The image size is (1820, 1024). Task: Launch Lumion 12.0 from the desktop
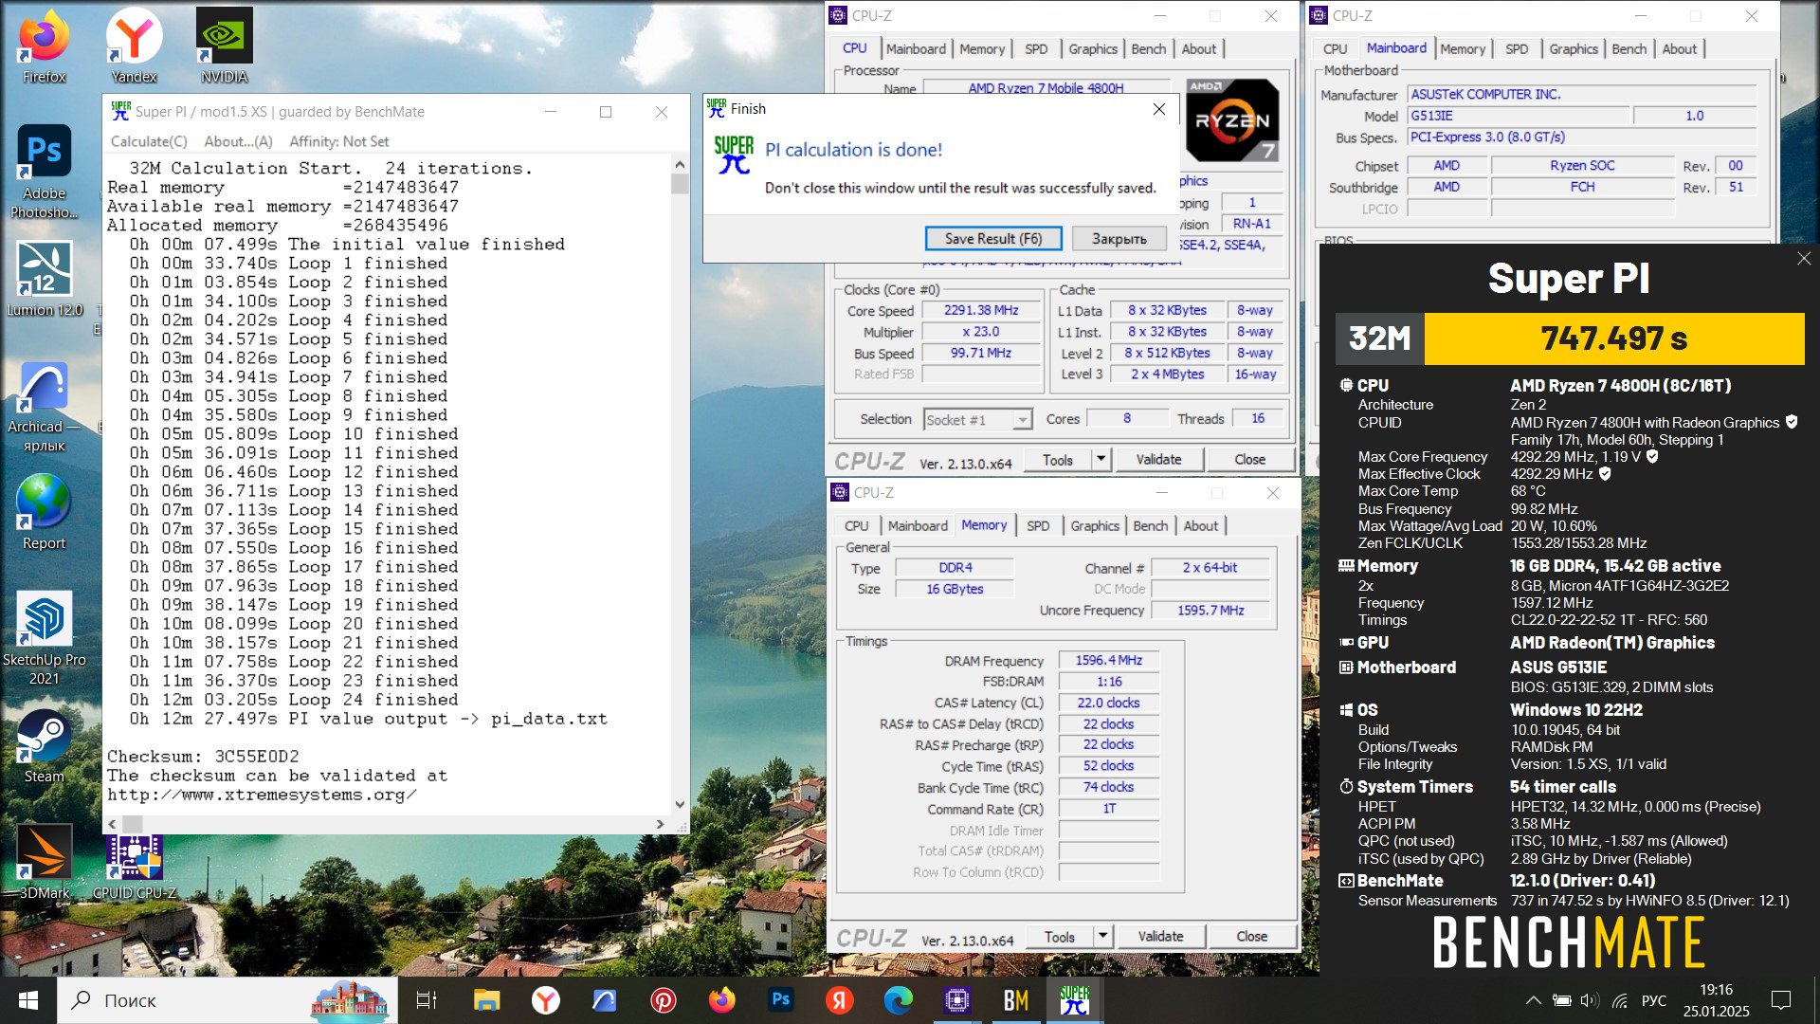point(45,278)
